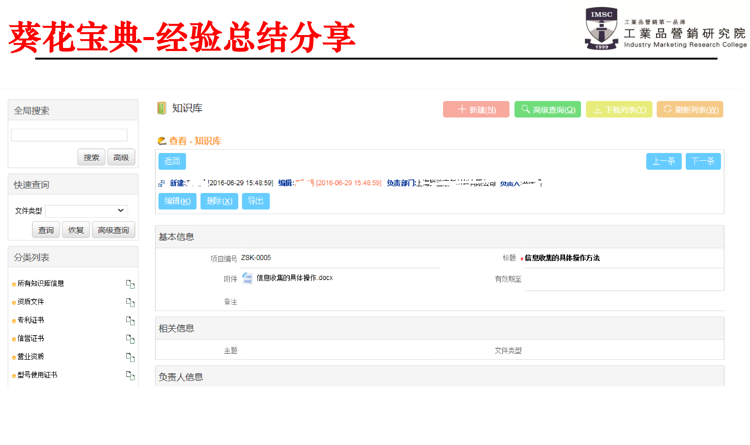Viewport: 750px width, 445px height.
Task: Open 高级查询(Q) via the magnifier icon
Action: [x=525, y=109]
